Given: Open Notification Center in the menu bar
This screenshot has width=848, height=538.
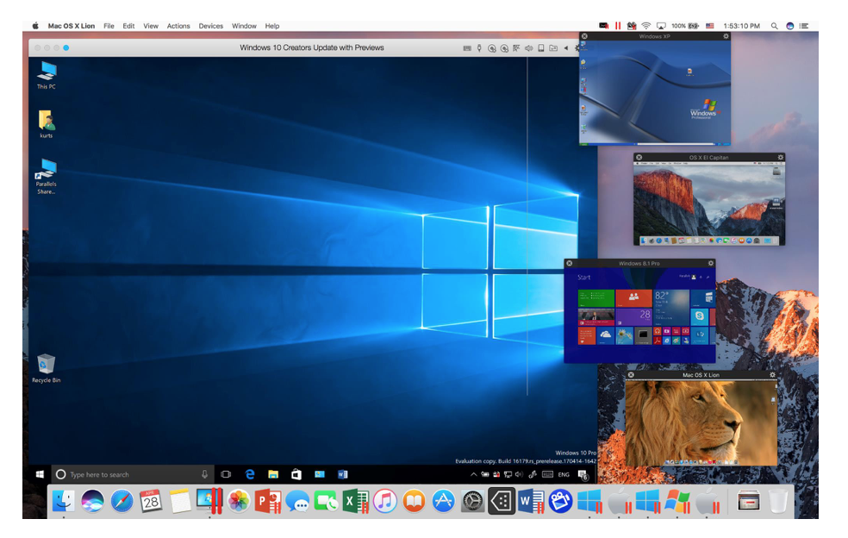Looking at the screenshot, I should point(804,26).
